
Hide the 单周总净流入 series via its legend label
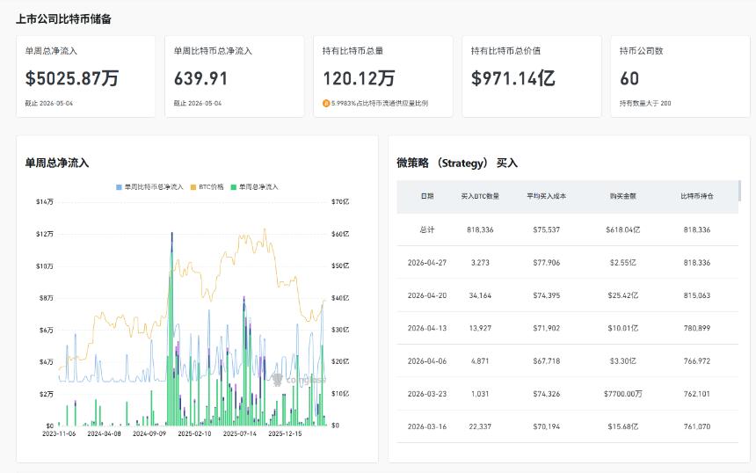pos(258,187)
